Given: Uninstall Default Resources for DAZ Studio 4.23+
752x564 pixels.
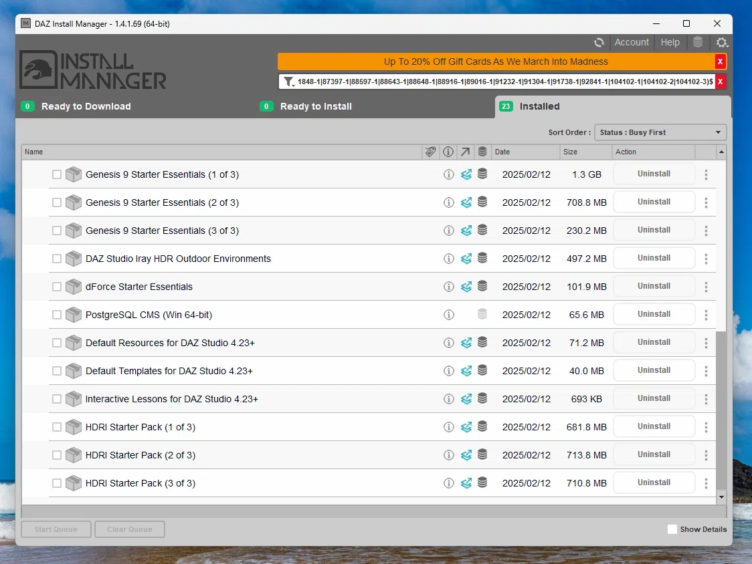Looking at the screenshot, I should [x=654, y=342].
